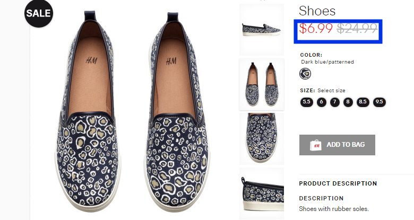Screen dimensions: 414x220
Task: Show the toe close-up thumbnail
Action: coord(262,139)
